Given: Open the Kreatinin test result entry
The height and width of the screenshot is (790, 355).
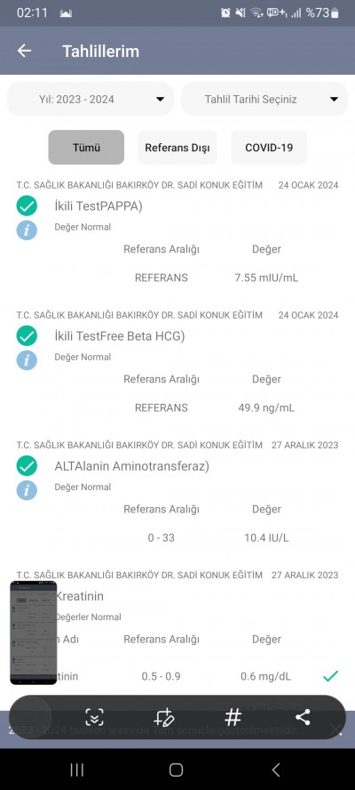Looking at the screenshot, I should pyautogui.click(x=79, y=596).
